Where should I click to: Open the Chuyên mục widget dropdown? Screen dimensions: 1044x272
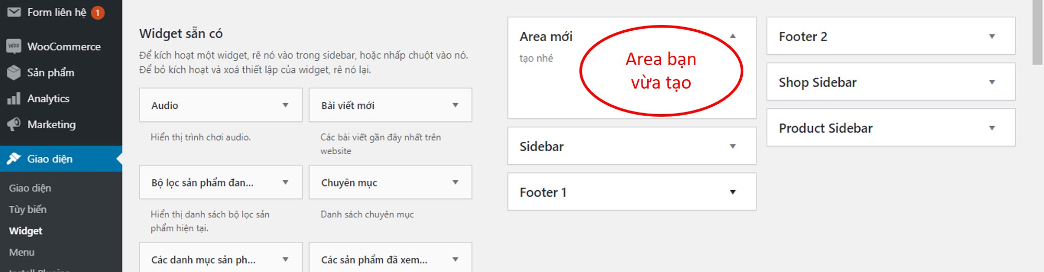pos(455,182)
